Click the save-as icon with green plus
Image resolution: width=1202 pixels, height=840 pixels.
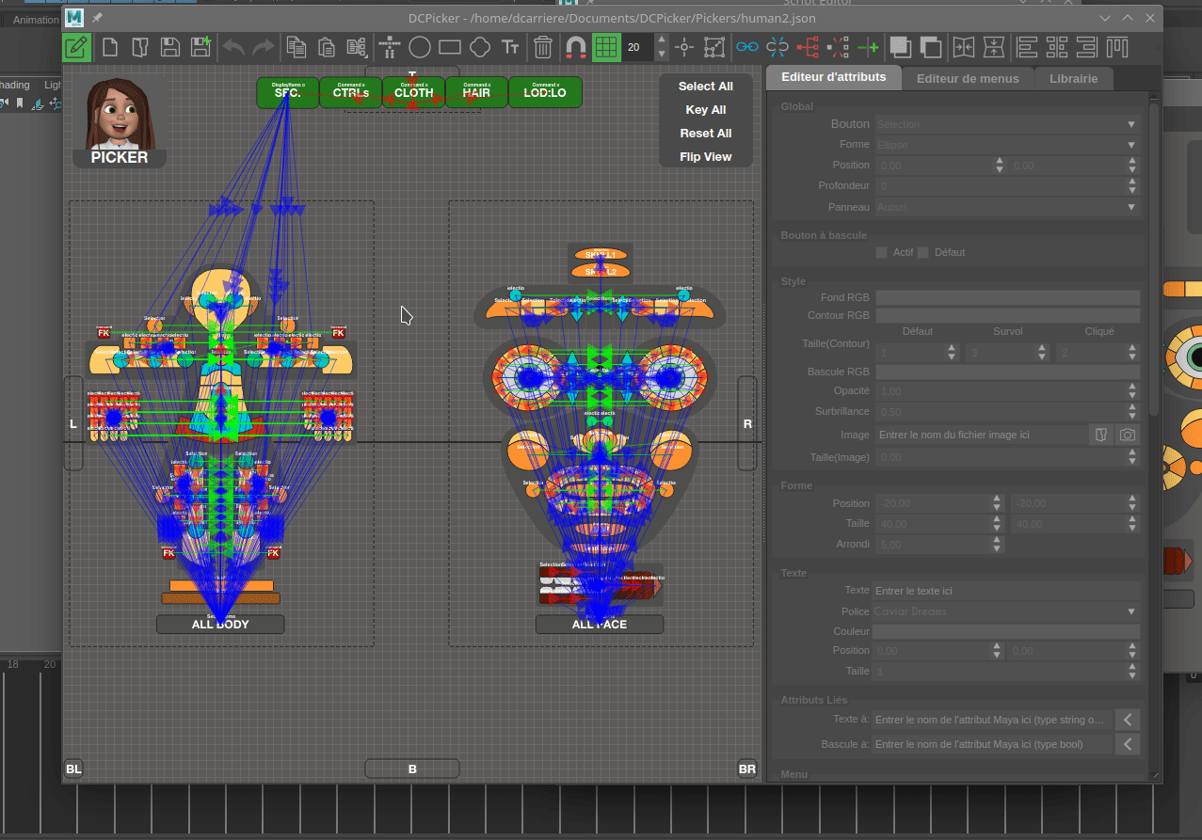[200, 47]
